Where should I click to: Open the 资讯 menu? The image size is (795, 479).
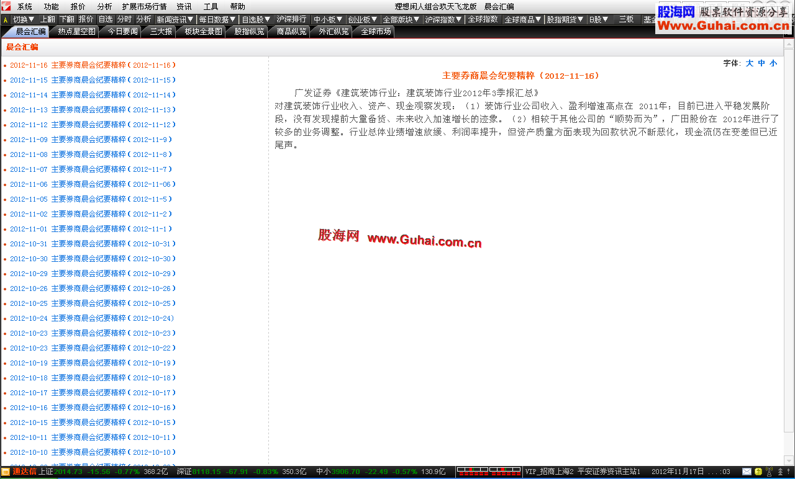coord(184,6)
